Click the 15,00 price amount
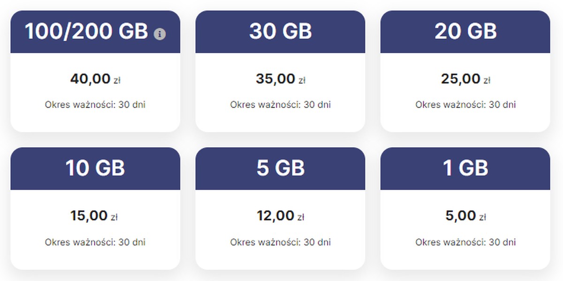The width and height of the screenshot is (563, 281). (89, 215)
